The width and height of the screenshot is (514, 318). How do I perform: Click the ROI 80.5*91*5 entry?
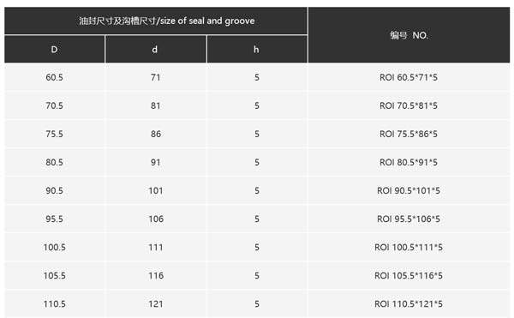[409, 163]
